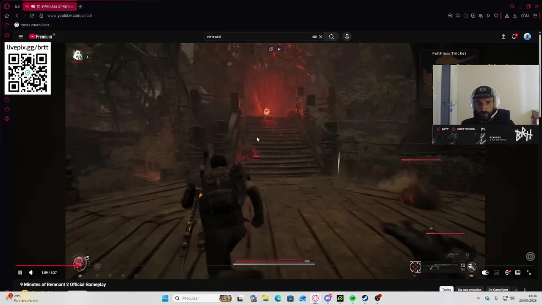This screenshot has width=542, height=305.
Task: Open the video settings gear
Action: pos(507,272)
